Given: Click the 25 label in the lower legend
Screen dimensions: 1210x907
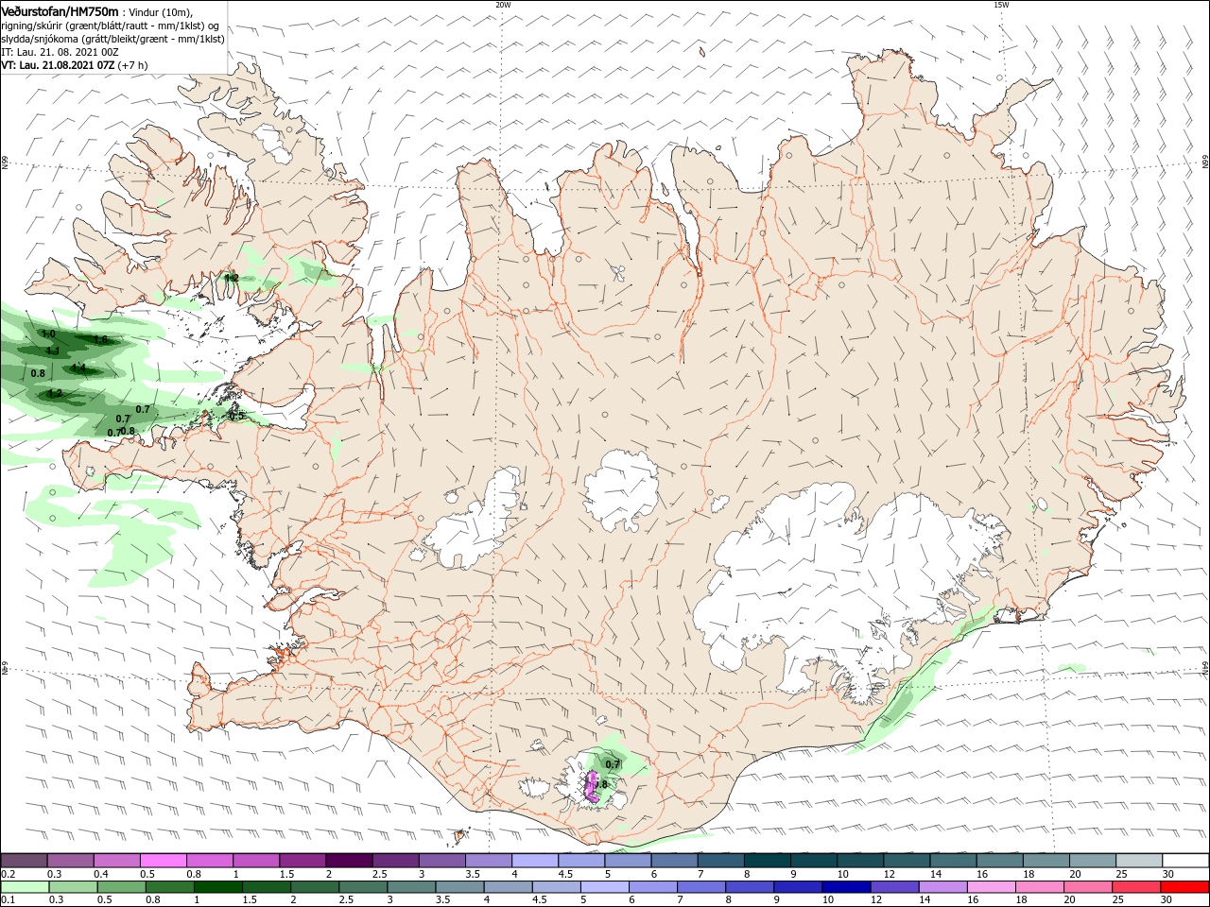Looking at the screenshot, I should (1116, 901).
